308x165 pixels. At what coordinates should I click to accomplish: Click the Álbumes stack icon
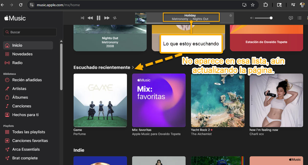pyautogui.click(x=7, y=97)
